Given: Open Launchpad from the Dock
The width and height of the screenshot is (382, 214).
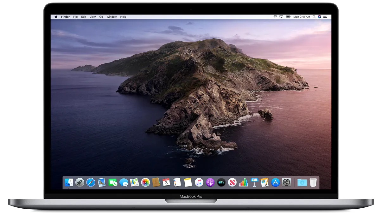Looking at the screenshot, I should coord(80,182).
